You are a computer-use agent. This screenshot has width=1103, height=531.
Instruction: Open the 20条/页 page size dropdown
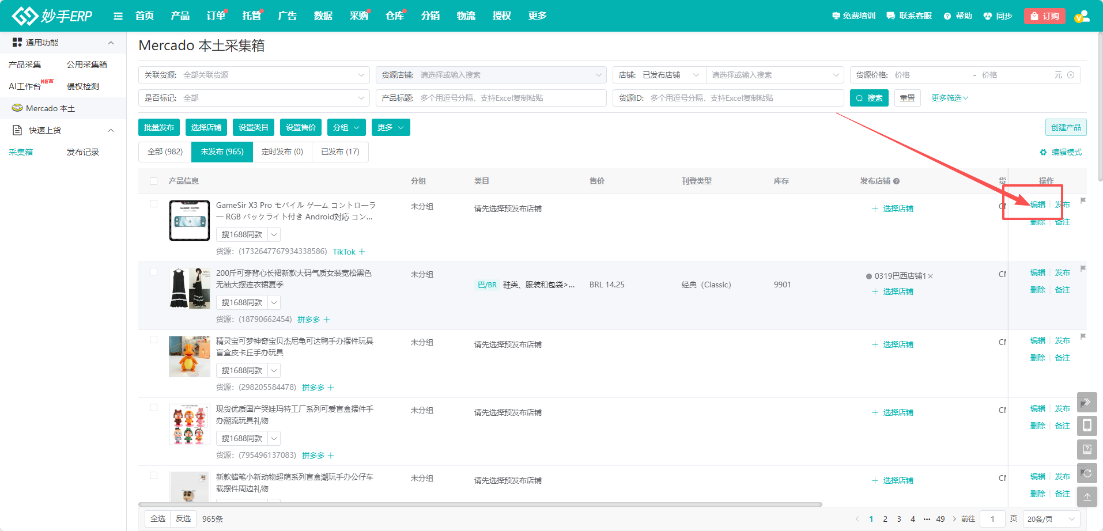tap(1051, 519)
